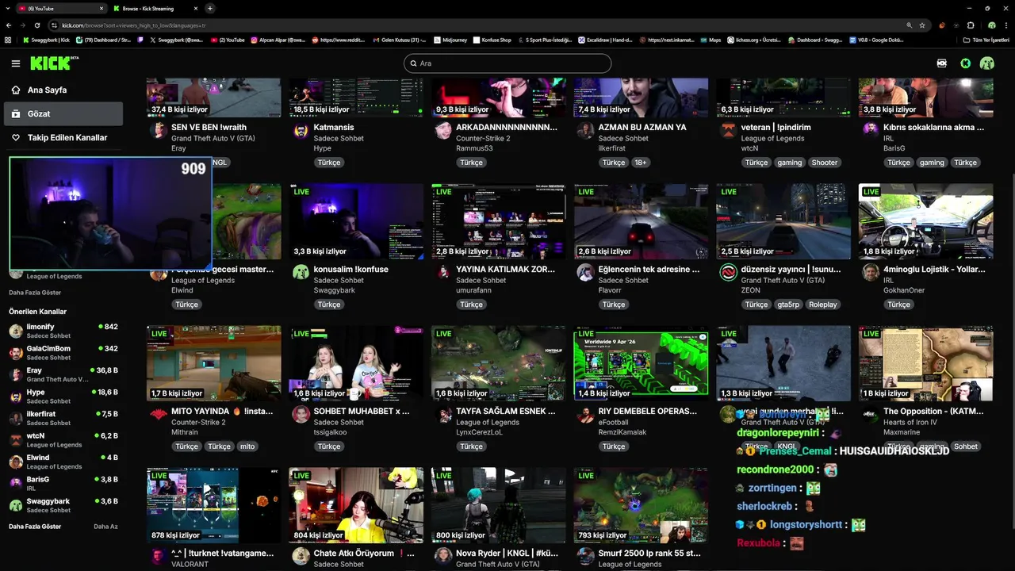This screenshot has width=1015, height=571.
Task: Click gta5rp tag on ZEON stream
Action: pyautogui.click(x=788, y=305)
